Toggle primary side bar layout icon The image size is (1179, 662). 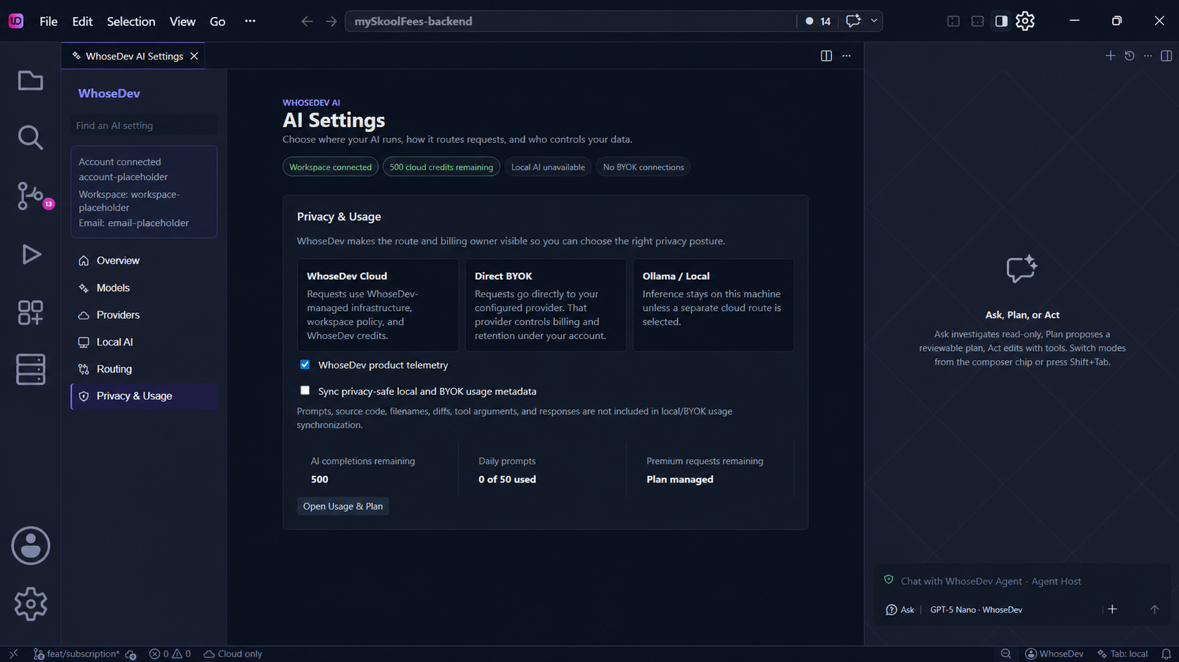[x=953, y=21]
